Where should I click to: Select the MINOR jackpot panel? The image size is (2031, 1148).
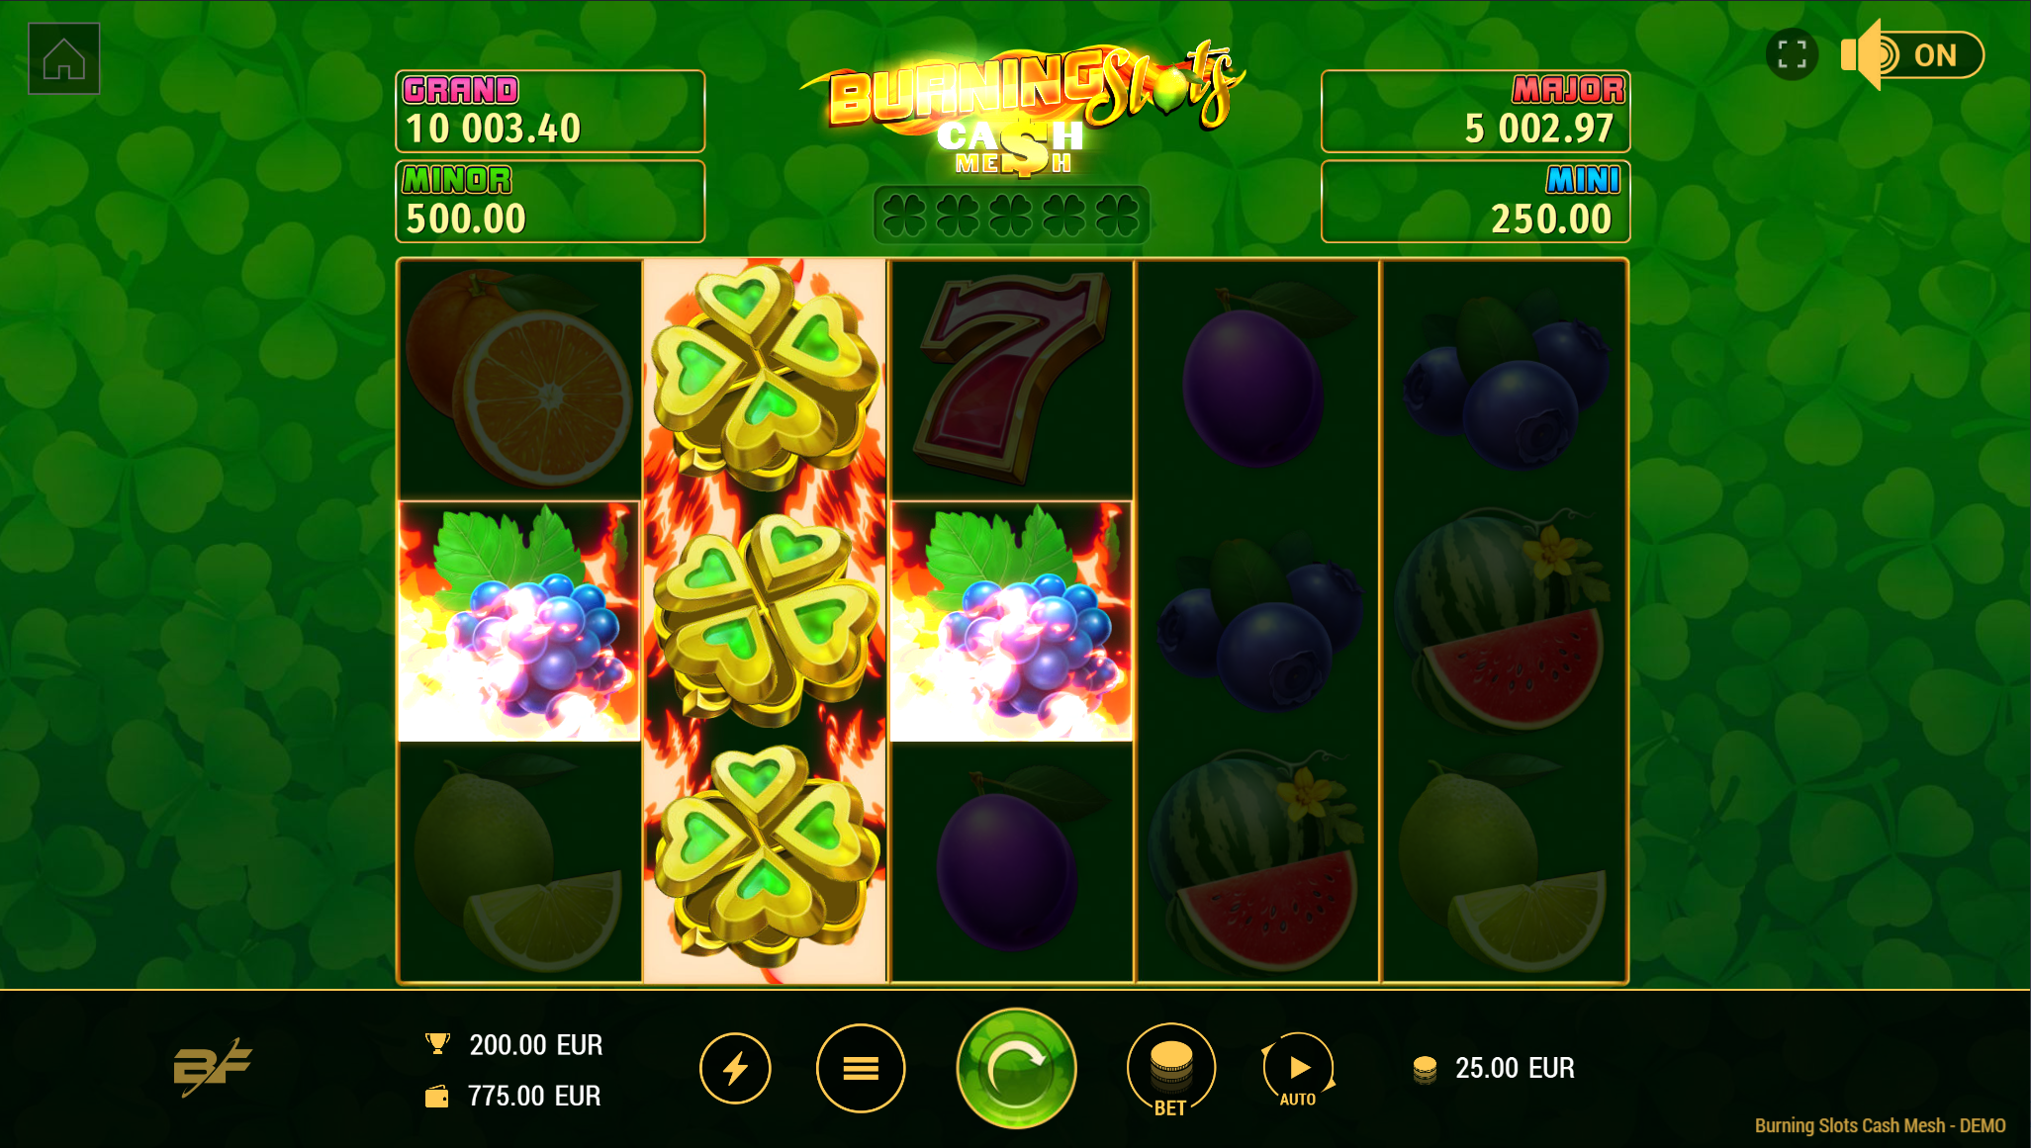coord(550,201)
